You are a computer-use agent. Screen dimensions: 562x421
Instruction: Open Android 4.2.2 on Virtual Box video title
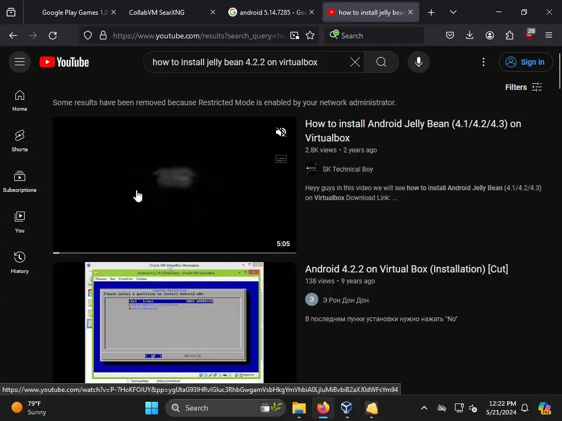[407, 269]
